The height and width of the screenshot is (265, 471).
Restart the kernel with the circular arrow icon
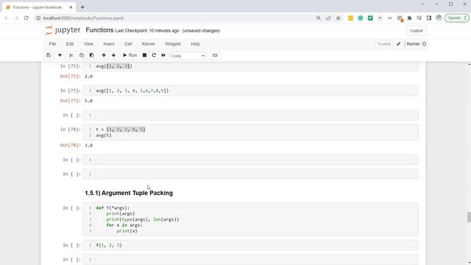154,55
